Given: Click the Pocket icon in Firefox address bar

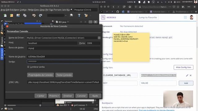Looking at the screenshot, I should [x=174, y=7].
